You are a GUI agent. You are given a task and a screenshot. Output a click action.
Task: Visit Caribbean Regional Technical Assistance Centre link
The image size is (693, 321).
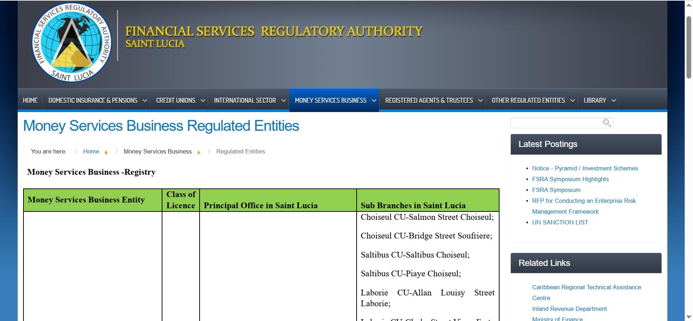tap(587, 293)
